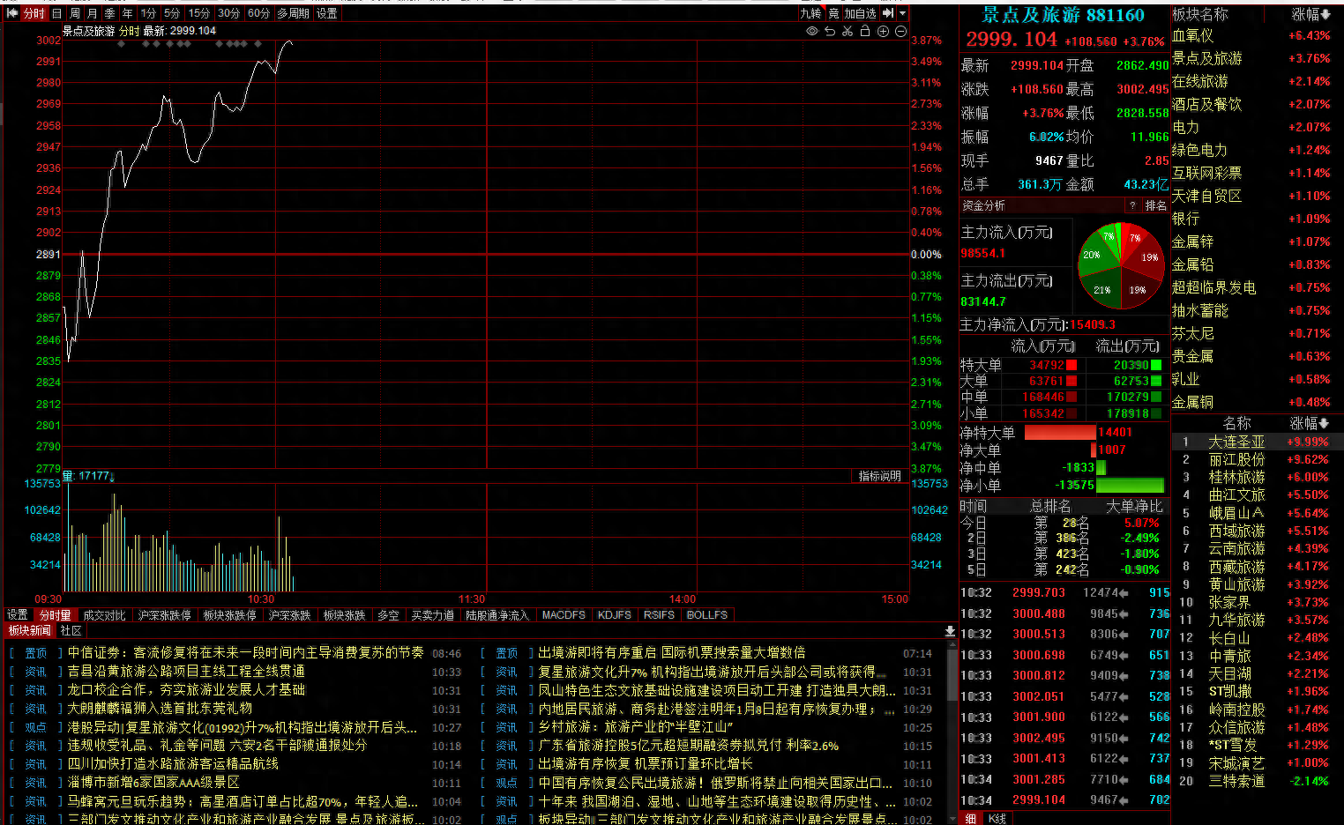The width and height of the screenshot is (1344, 825).
Task: Toggle chart visibility eye icon
Action: pyautogui.click(x=812, y=31)
